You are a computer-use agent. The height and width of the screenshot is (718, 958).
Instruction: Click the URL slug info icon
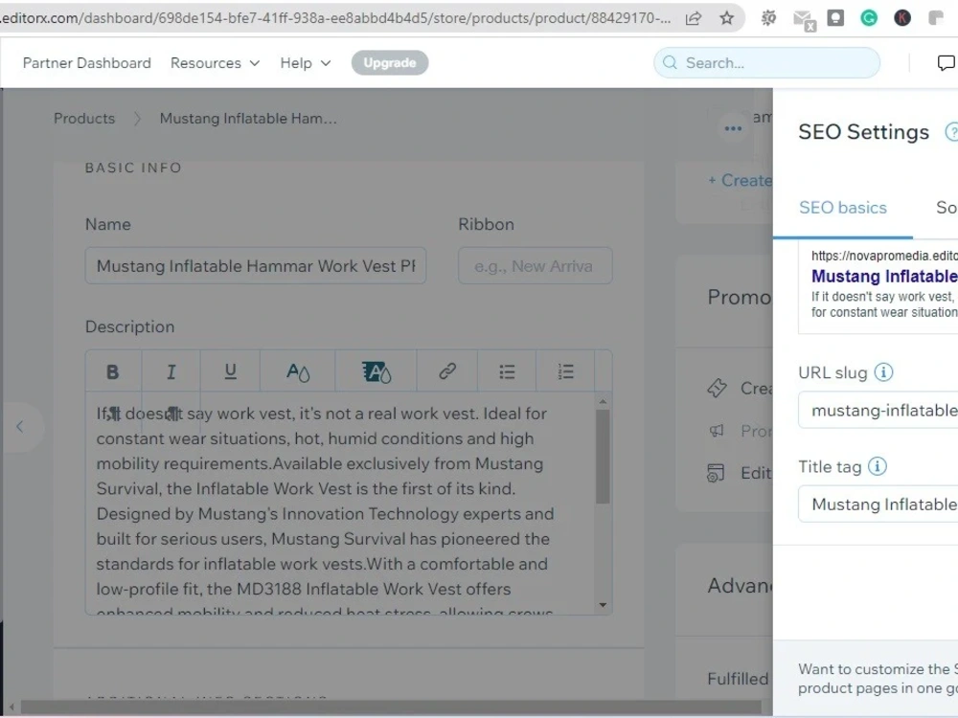click(883, 371)
